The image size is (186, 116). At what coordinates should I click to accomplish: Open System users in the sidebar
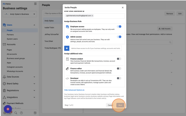(12, 39)
